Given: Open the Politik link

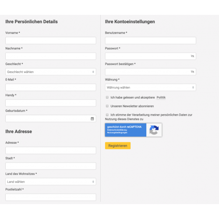Looking at the screenshot, I should coord(161,97).
